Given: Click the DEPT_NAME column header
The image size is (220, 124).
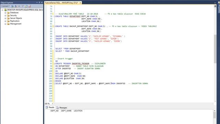Looking at the screenshot, I should click(x=66, y=111).
